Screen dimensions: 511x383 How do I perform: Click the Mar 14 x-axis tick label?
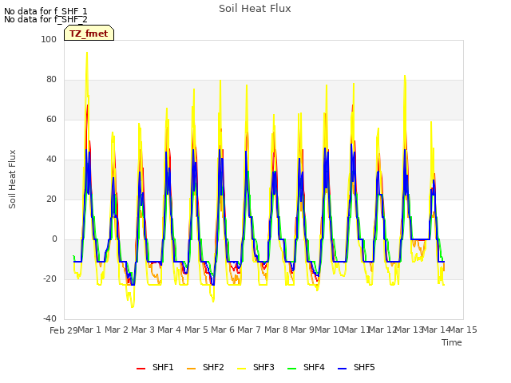pos(436,330)
